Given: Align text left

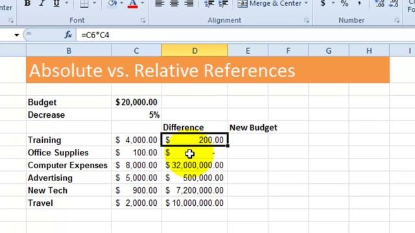Looking at the screenshot, I should 160,3.
